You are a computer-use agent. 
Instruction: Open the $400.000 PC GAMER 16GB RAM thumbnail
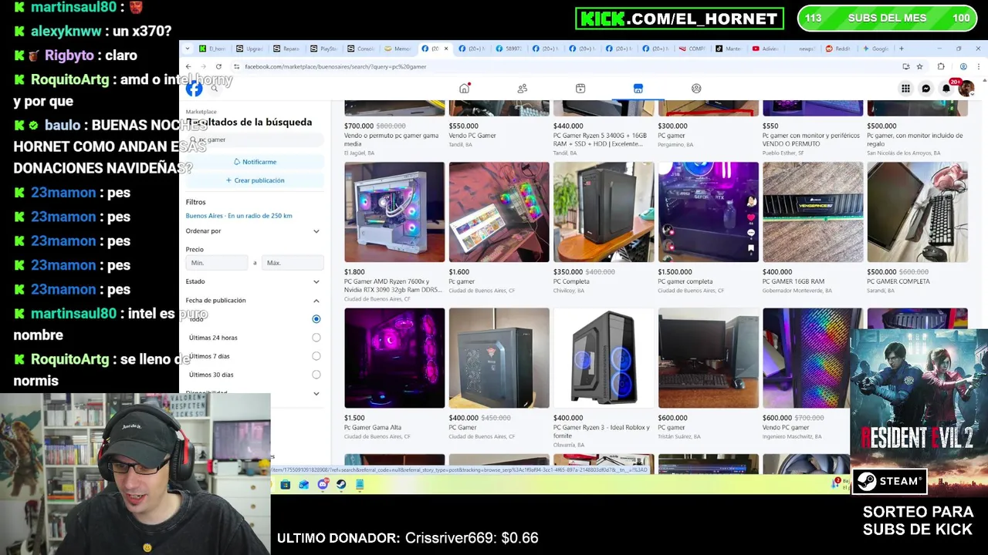[813, 212]
